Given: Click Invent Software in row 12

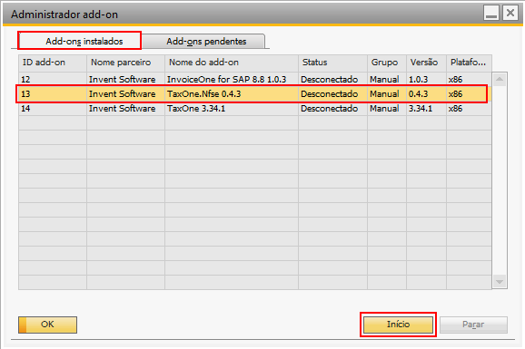Looking at the screenshot, I should [125, 80].
